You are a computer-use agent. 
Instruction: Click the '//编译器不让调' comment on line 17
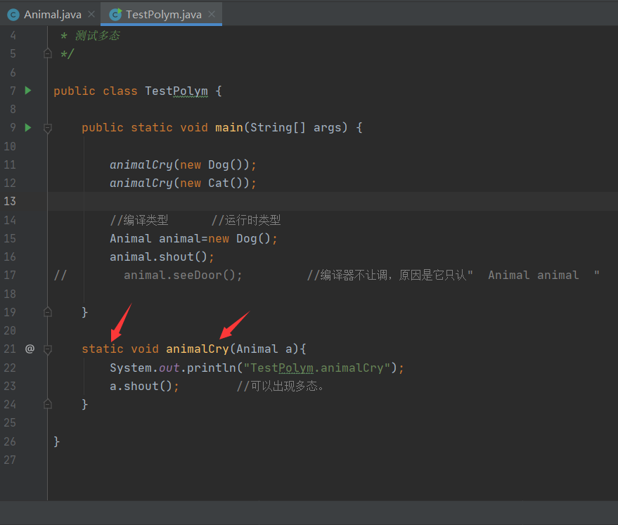[347, 275]
